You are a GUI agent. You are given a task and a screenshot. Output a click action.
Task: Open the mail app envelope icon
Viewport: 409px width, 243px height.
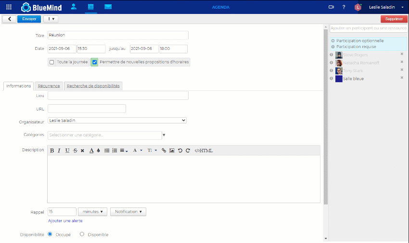108,7
